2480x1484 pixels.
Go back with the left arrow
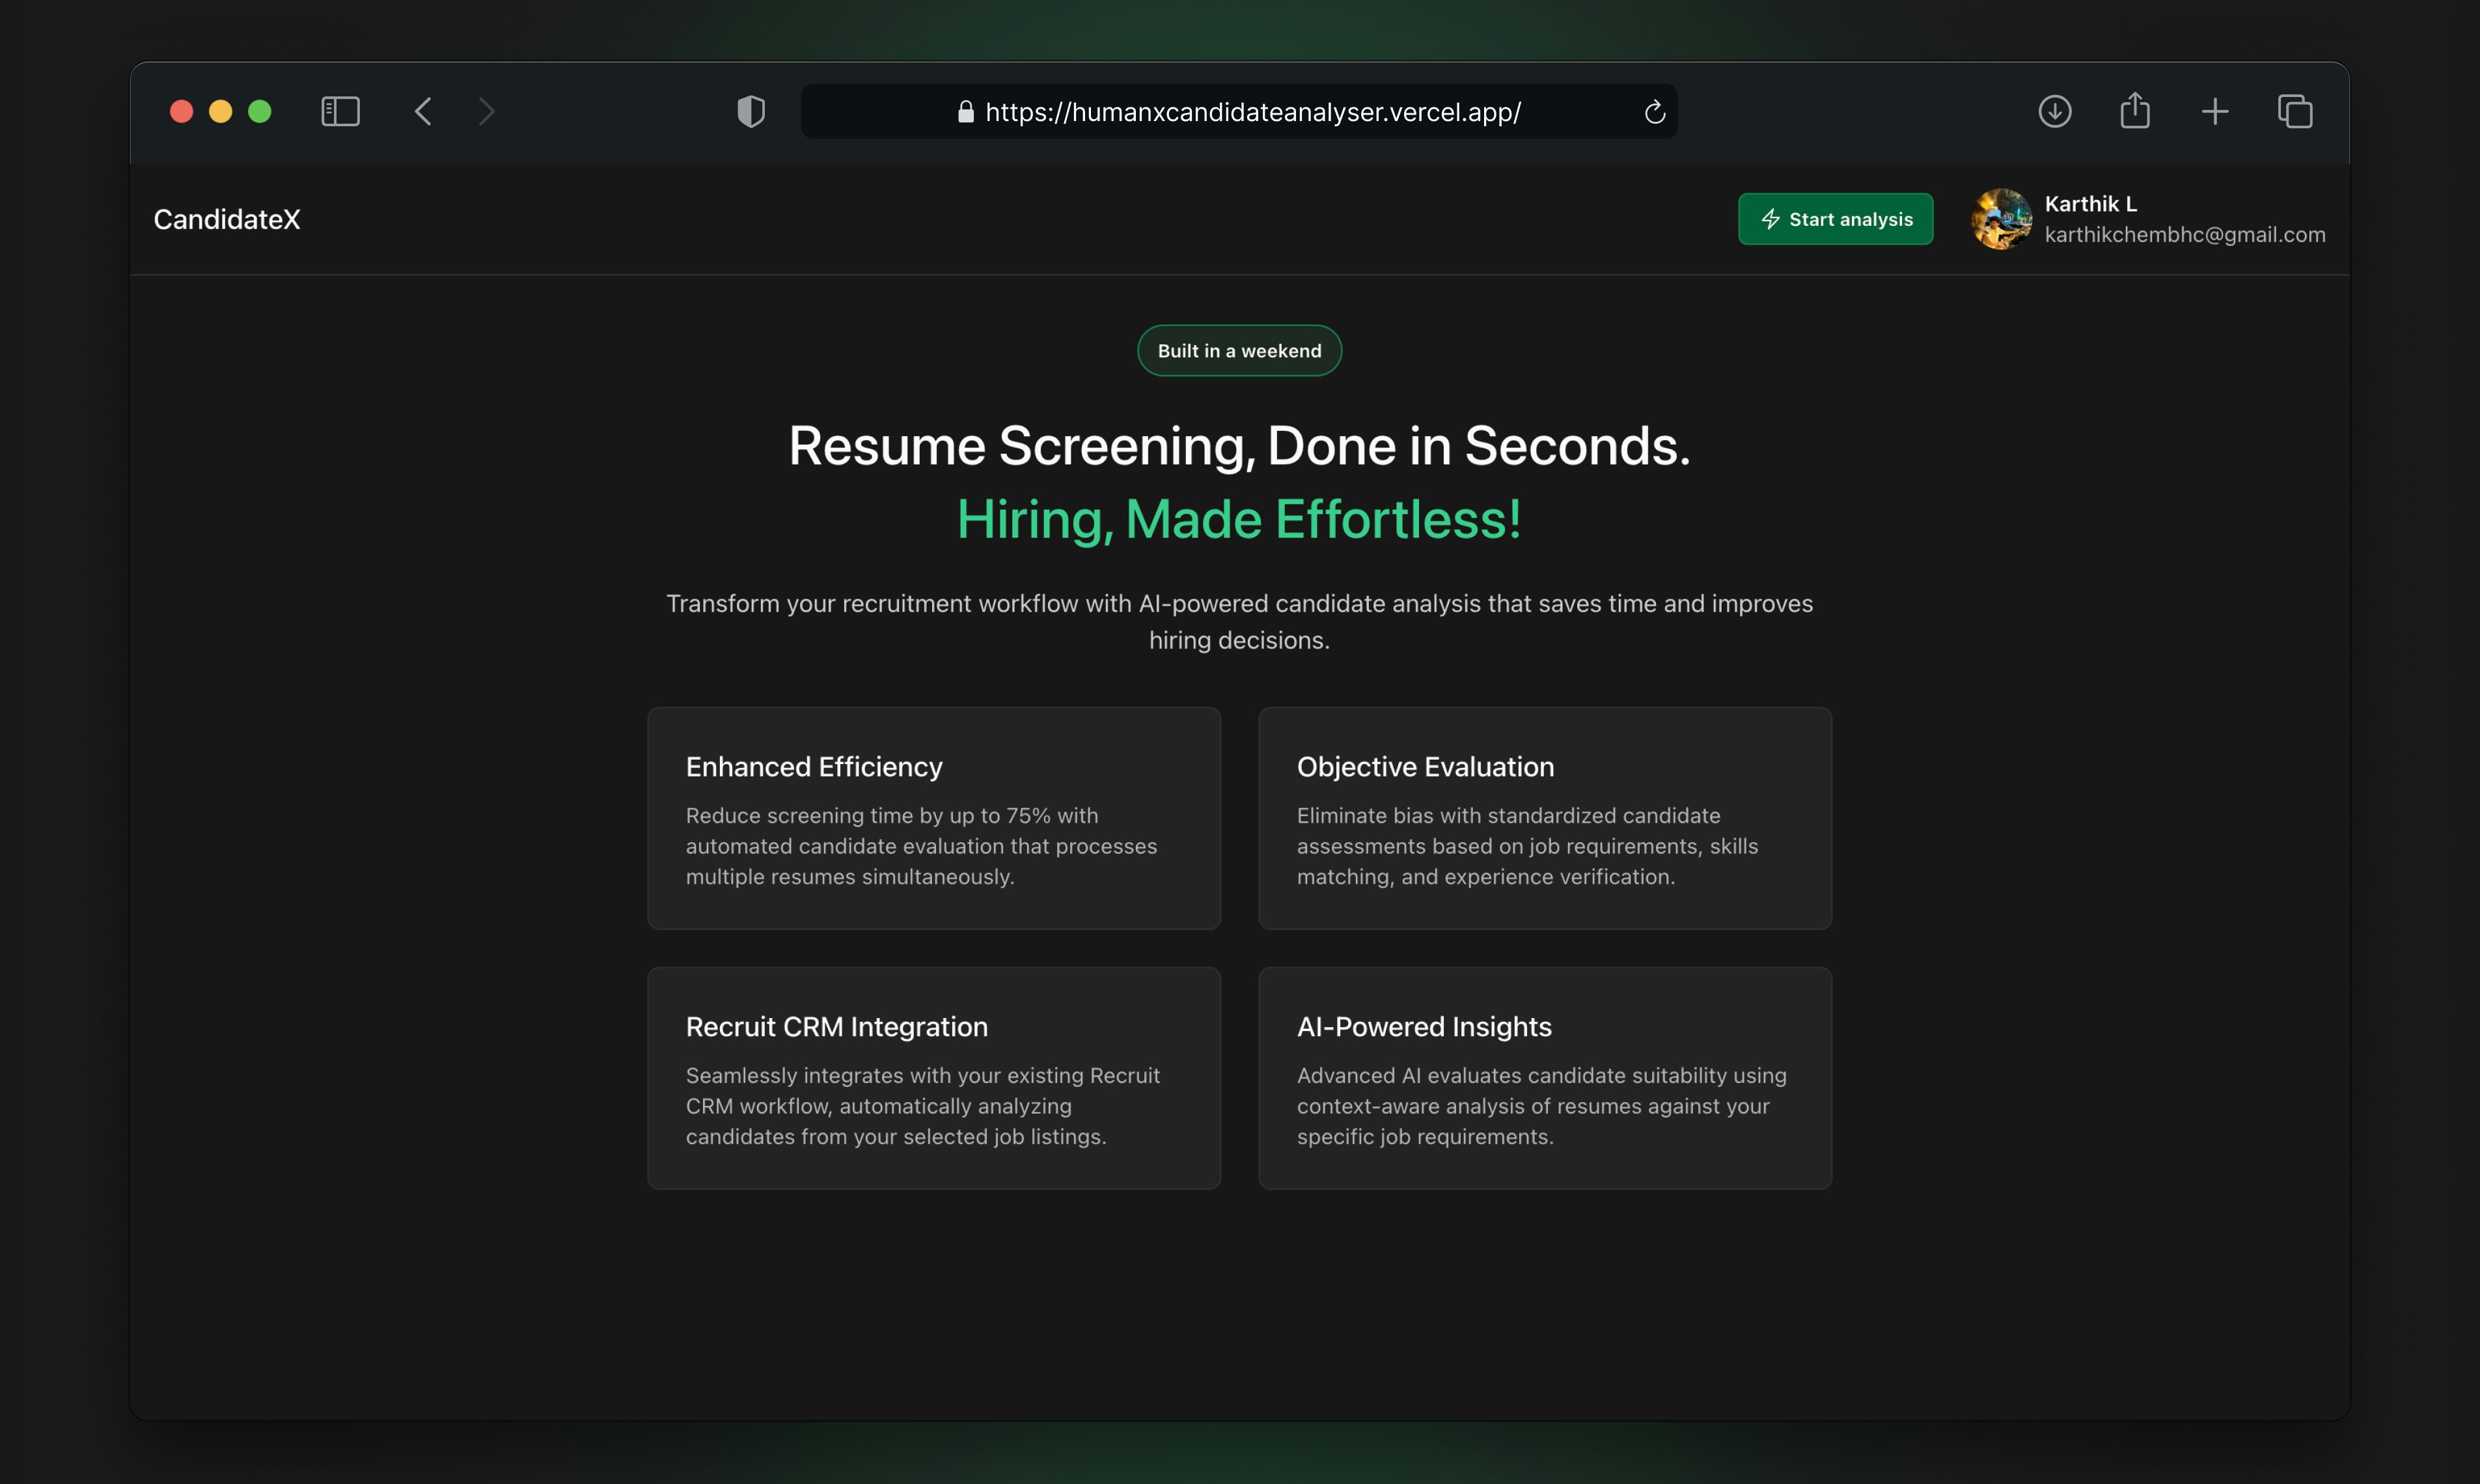[423, 111]
